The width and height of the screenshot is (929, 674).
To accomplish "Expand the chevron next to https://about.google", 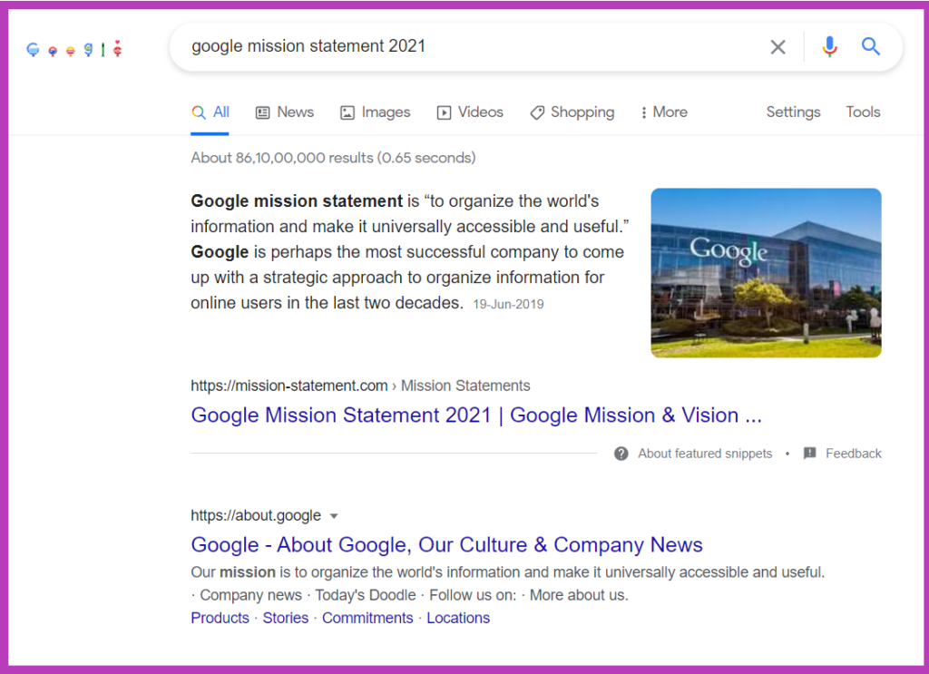I will coord(334,515).
